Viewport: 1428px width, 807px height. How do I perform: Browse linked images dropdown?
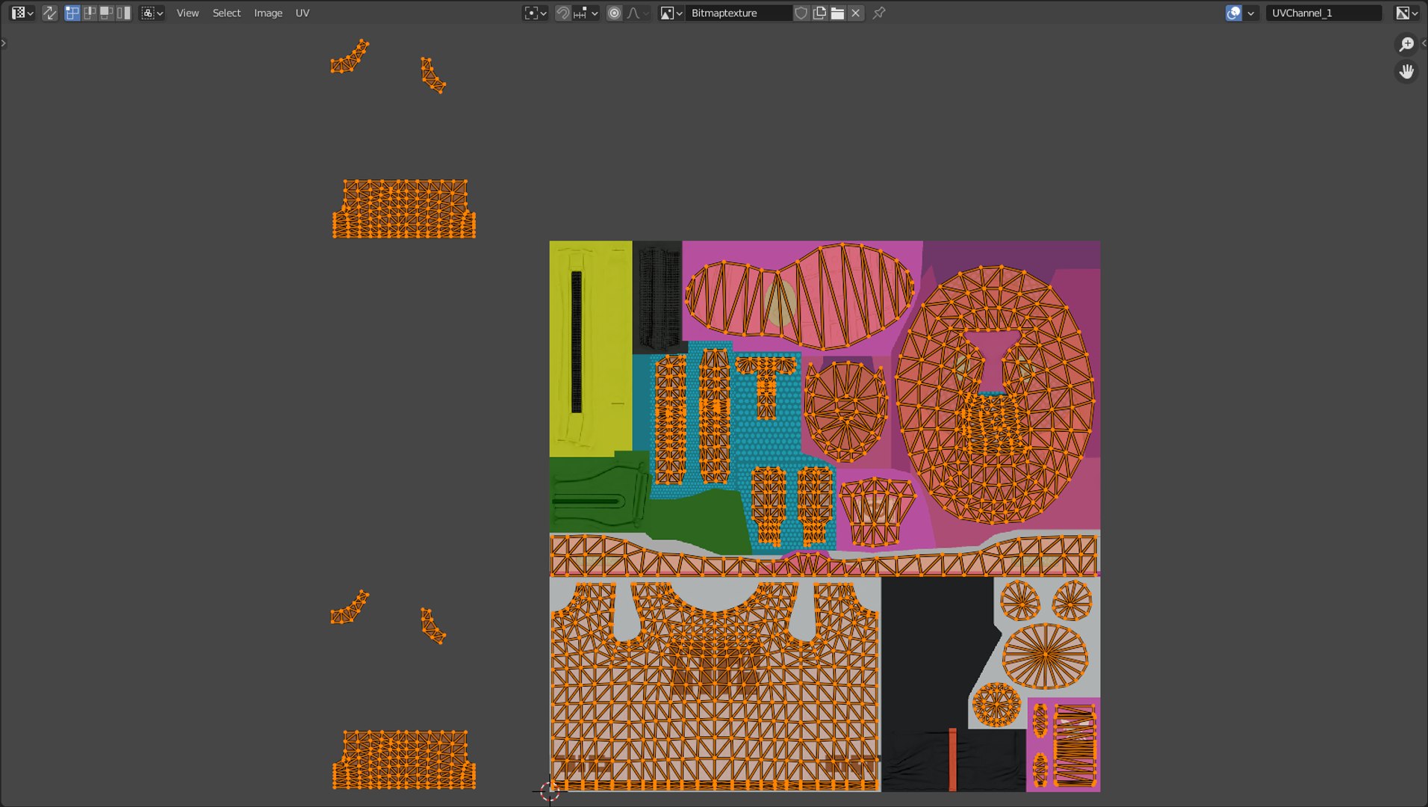(671, 13)
